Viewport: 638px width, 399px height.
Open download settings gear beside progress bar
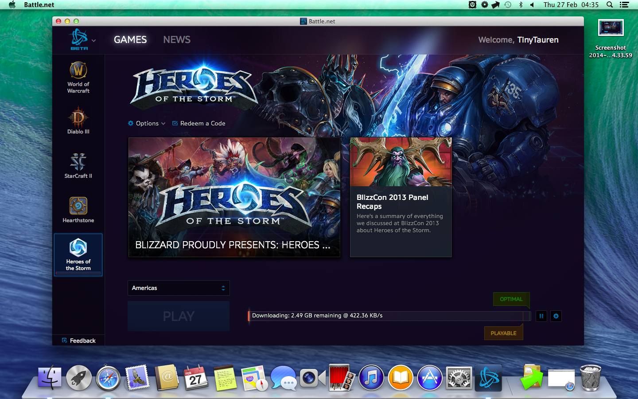[x=556, y=316]
